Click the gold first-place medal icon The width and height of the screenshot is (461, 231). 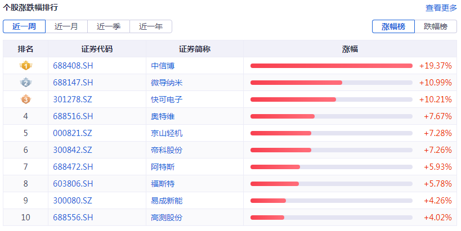click(x=25, y=66)
